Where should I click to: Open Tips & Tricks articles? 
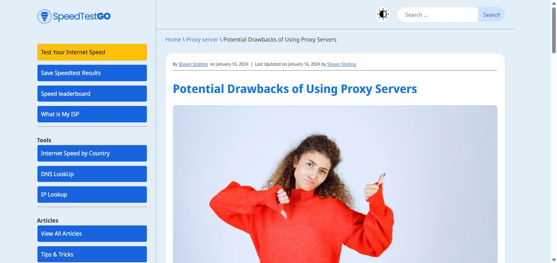click(92, 254)
